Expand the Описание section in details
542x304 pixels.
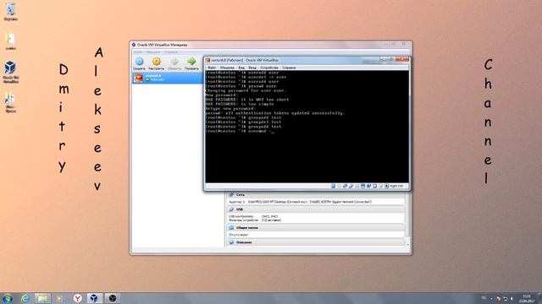316,242
